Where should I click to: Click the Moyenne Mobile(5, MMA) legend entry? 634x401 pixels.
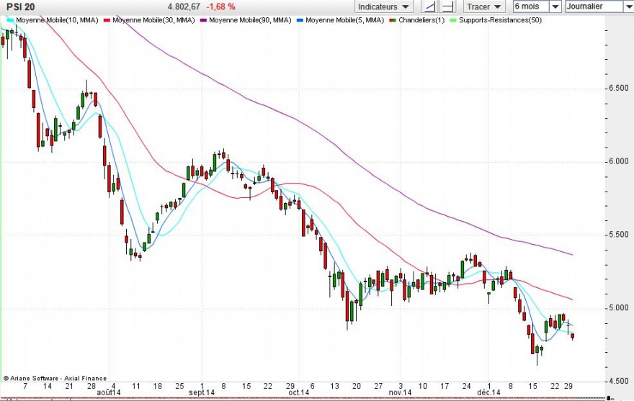pos(340,20)
